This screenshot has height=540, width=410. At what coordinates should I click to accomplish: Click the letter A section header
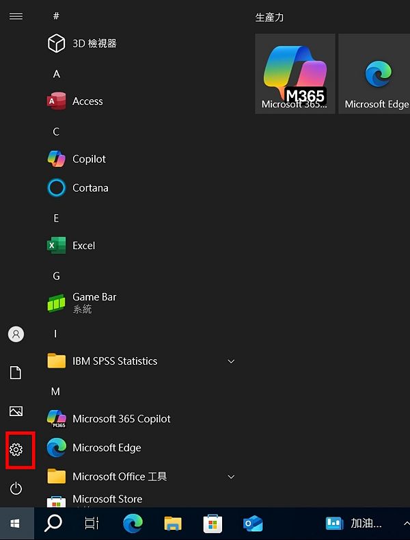point(57,74)
